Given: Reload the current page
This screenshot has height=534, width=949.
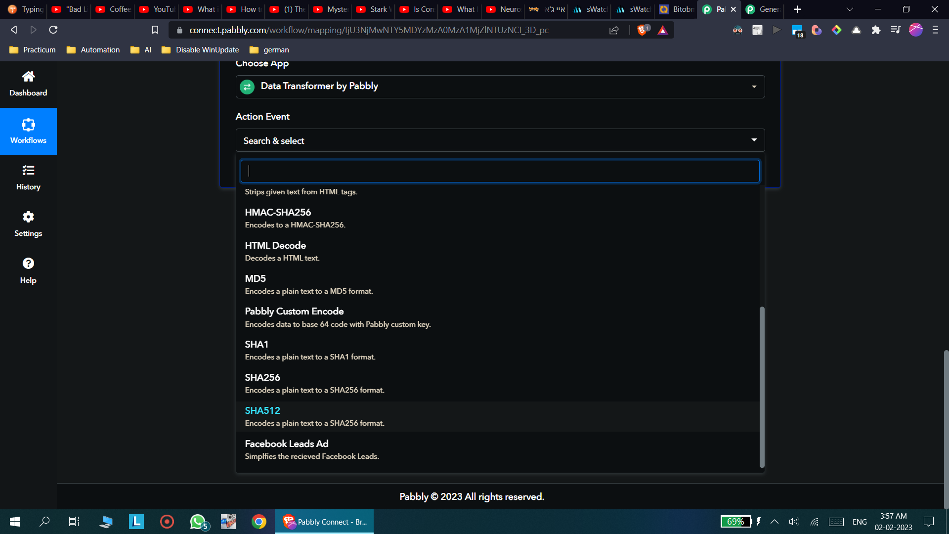Looking at the screenshot, I should pos(53,30).
